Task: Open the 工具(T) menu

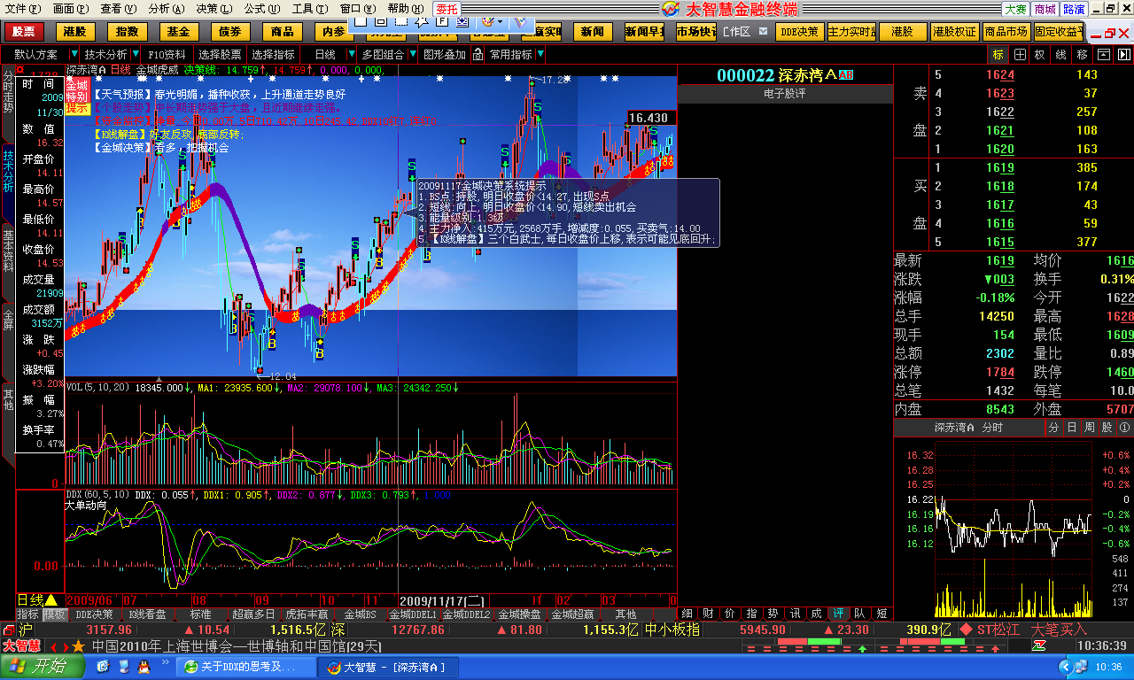Action: [310, 9]
